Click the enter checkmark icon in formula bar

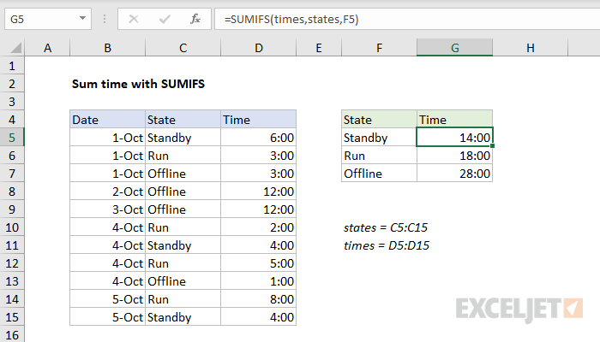tap(165, 19)
